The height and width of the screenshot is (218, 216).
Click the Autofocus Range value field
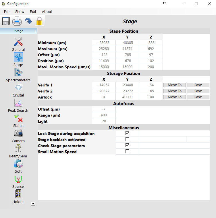(104, 115)
